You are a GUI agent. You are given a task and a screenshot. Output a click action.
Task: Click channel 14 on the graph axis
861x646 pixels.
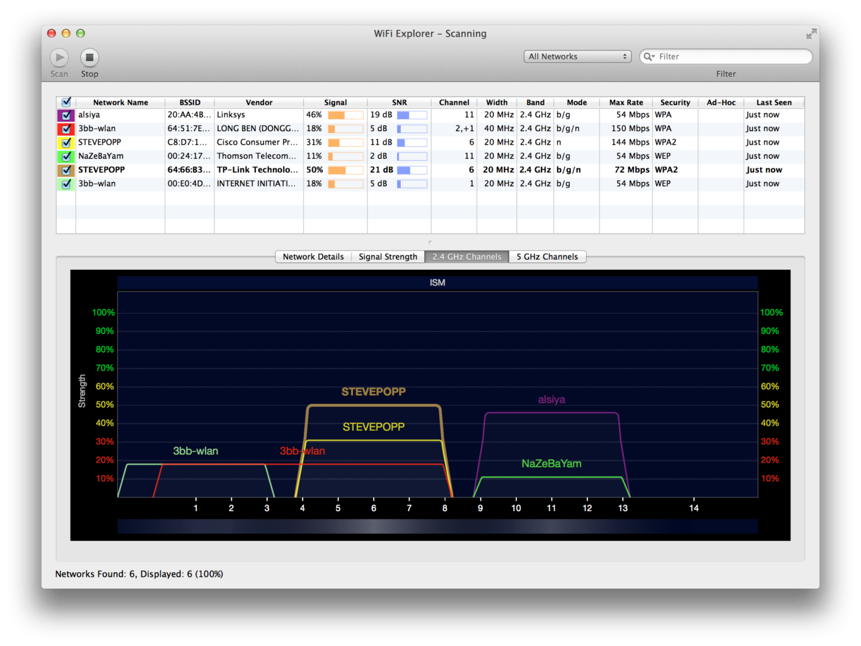point(694,508)
